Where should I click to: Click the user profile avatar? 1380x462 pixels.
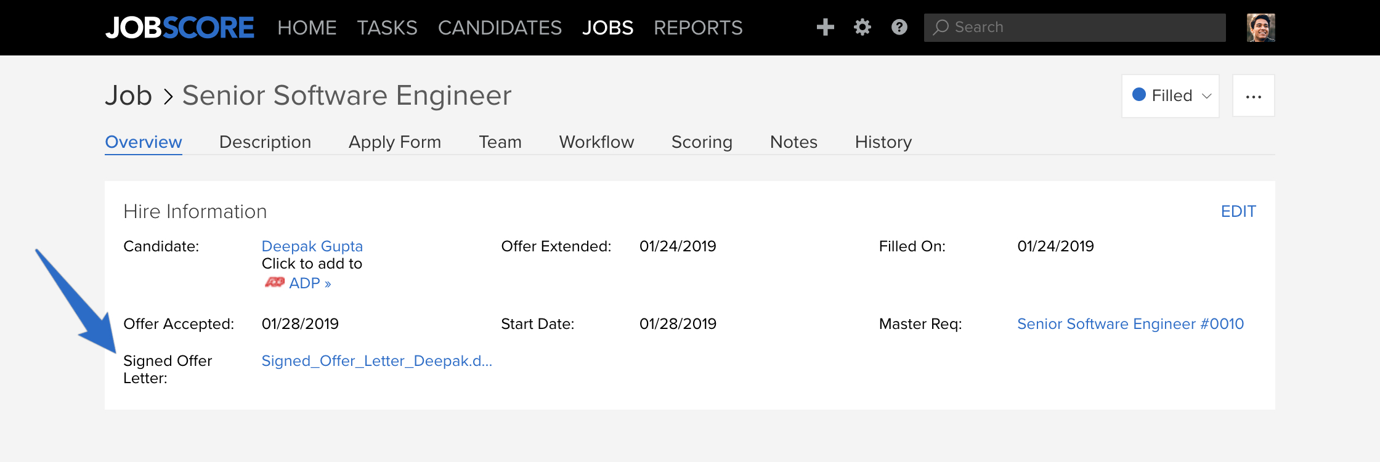[x=1260, y=28]
